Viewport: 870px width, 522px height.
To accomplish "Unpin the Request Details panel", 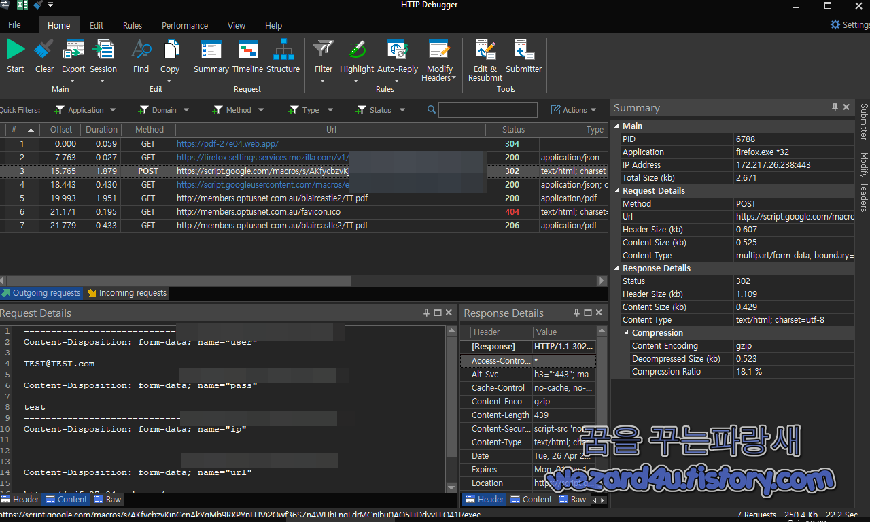I will [x=426, y=313].
